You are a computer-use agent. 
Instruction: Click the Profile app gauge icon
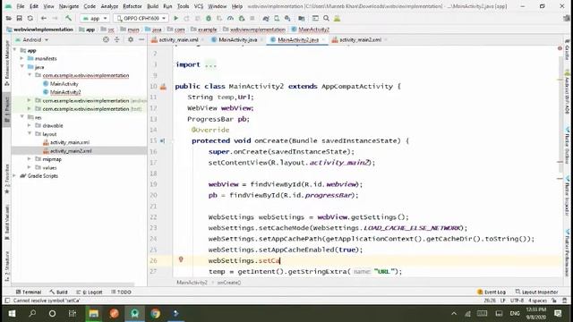[x=230, y=18]
